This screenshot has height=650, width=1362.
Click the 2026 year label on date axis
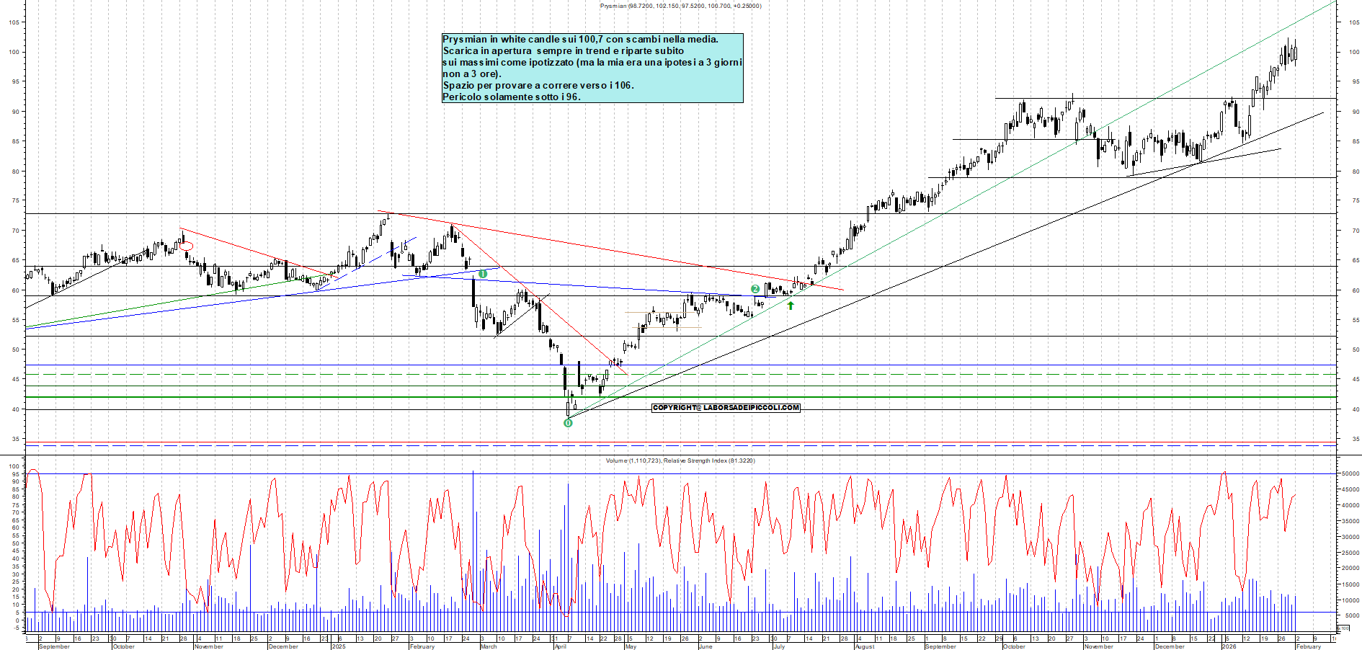tap(1229, 646)
